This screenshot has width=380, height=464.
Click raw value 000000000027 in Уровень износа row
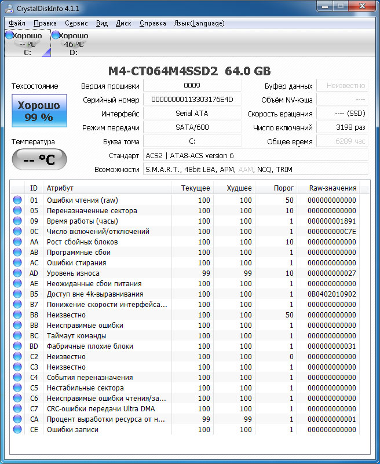(331, 273)
